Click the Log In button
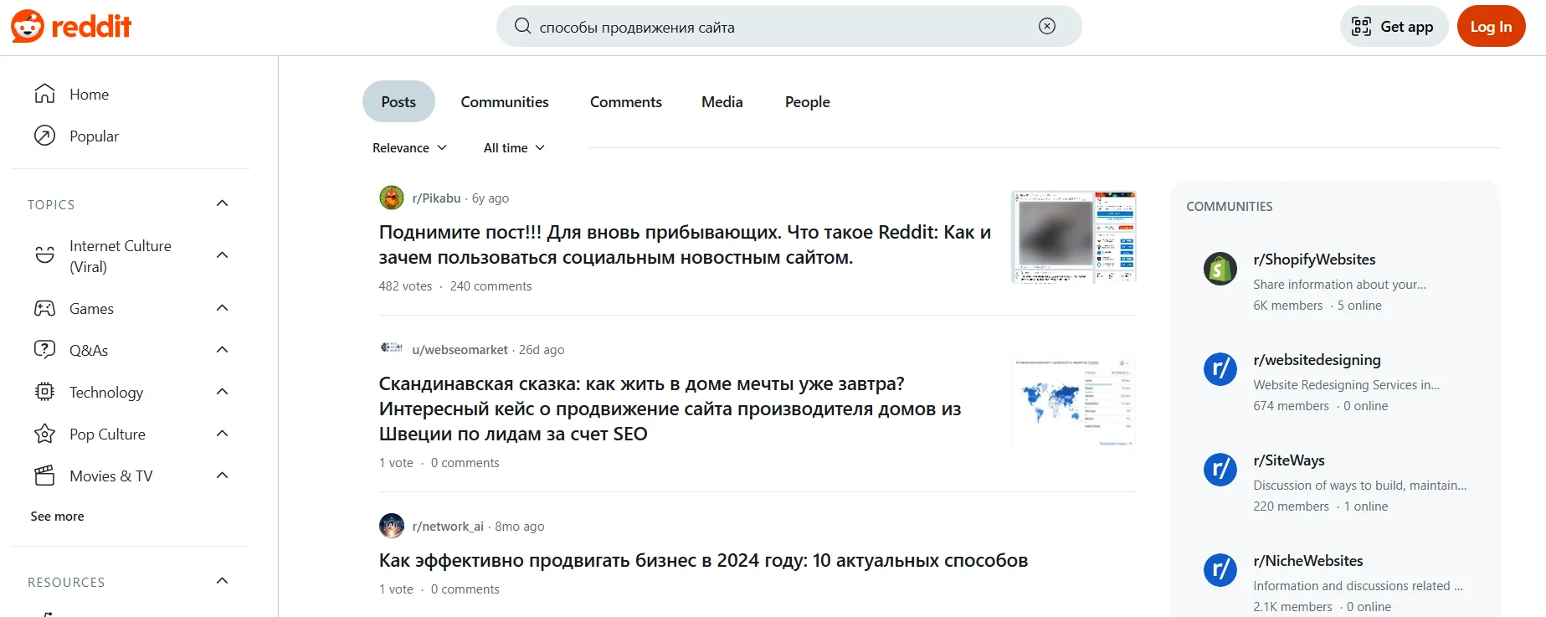This screenshot has width=1546, height=617. pos(1491,27)
